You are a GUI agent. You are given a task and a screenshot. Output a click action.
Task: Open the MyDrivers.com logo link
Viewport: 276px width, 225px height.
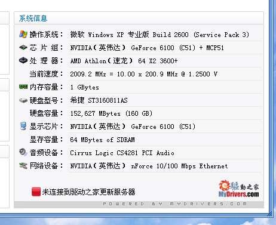pos(239,189)
